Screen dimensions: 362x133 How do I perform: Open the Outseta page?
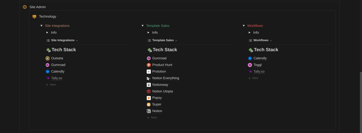pyautogui.click(x=57, y=58)
